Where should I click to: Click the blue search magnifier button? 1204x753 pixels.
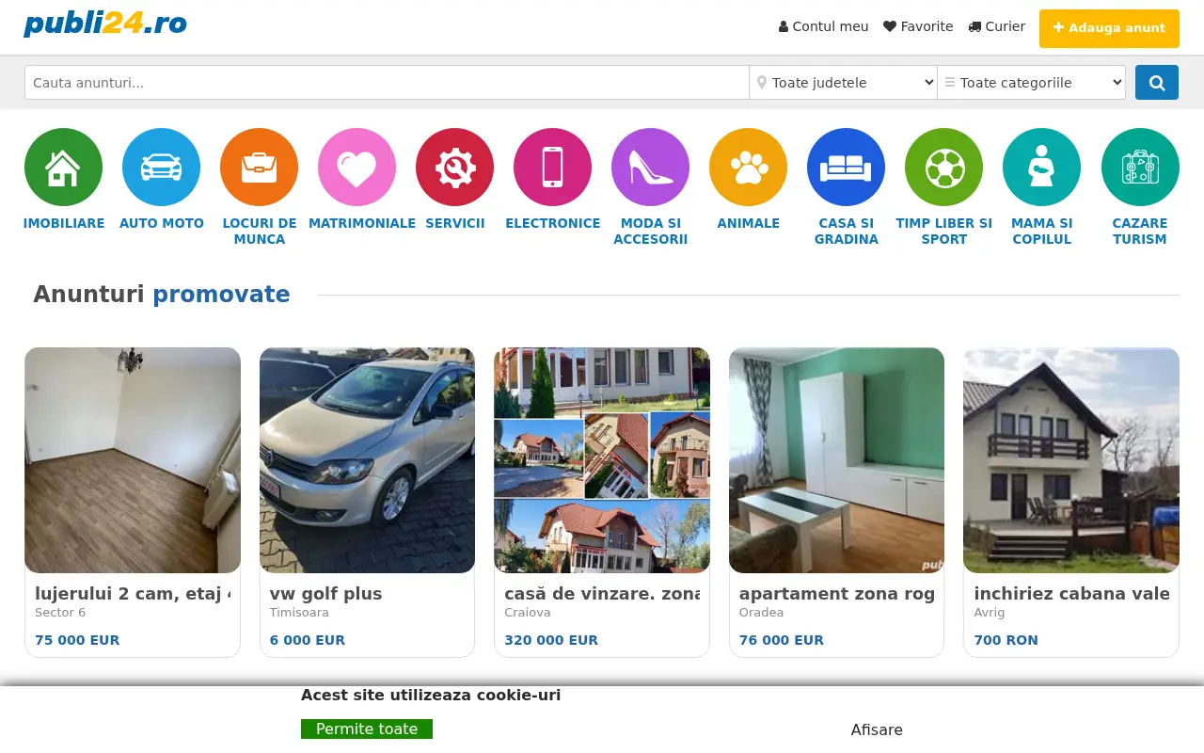1157,83
